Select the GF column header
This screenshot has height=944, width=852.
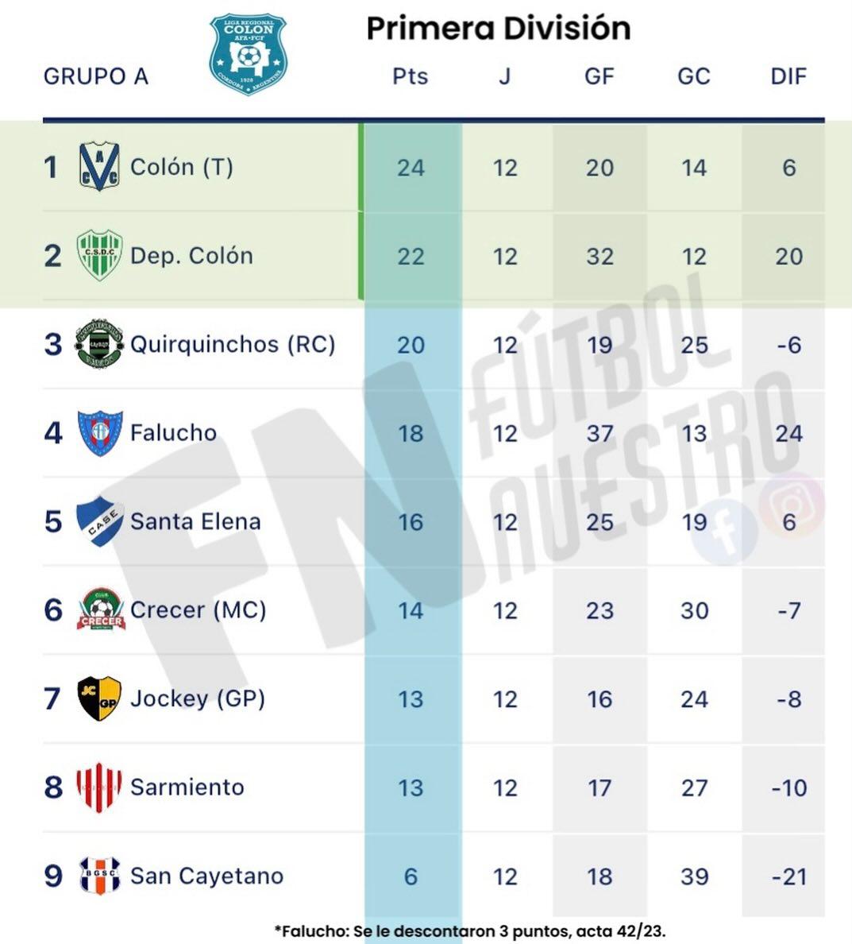pos(599,76)
